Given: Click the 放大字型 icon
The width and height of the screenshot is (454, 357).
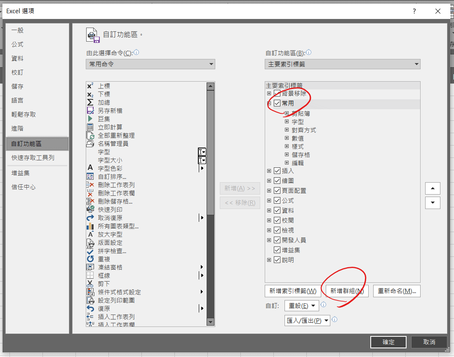Looking at the screenshot, I should click(x=90, y=234).
